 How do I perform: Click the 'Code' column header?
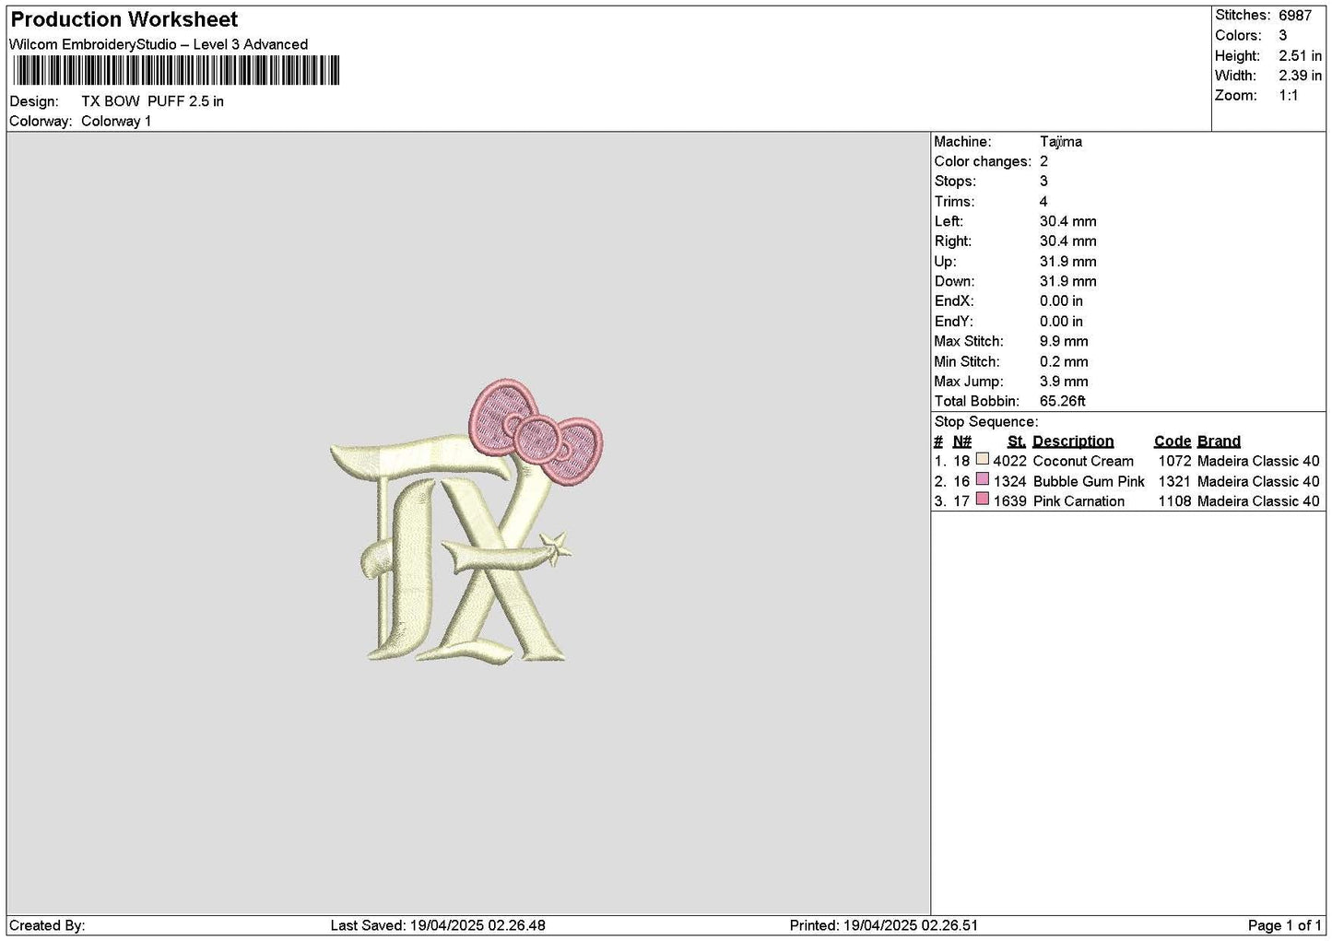(1173, 441)
